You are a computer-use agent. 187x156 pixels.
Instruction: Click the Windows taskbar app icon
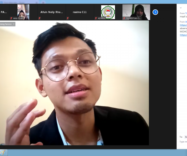click(3, 153)
